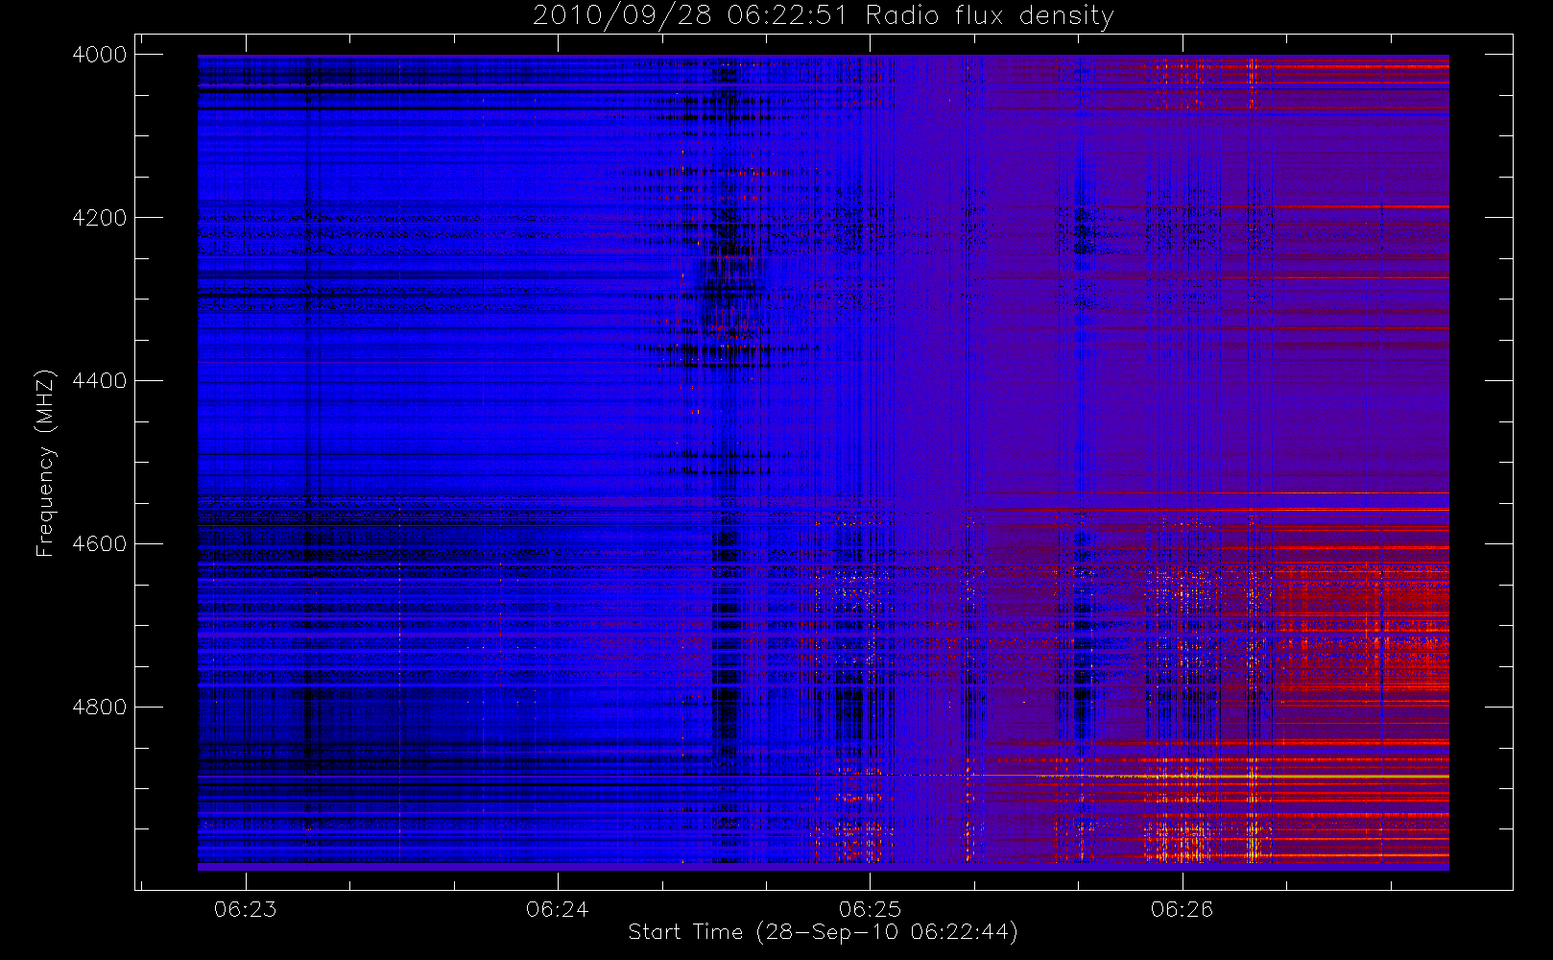
Task: Click the "Start Time (28-Sep-10 06:22:44)" axis label
Action: tap(823, 932)
